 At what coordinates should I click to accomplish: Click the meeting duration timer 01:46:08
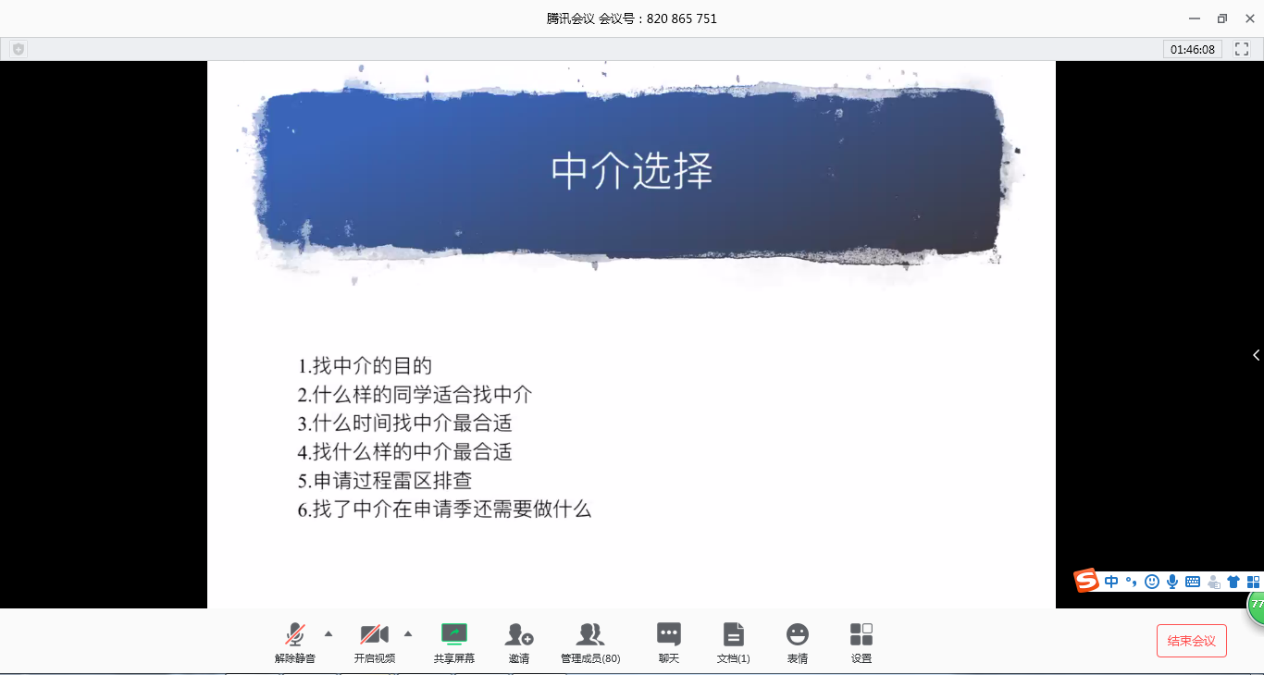click(1192, 49)
